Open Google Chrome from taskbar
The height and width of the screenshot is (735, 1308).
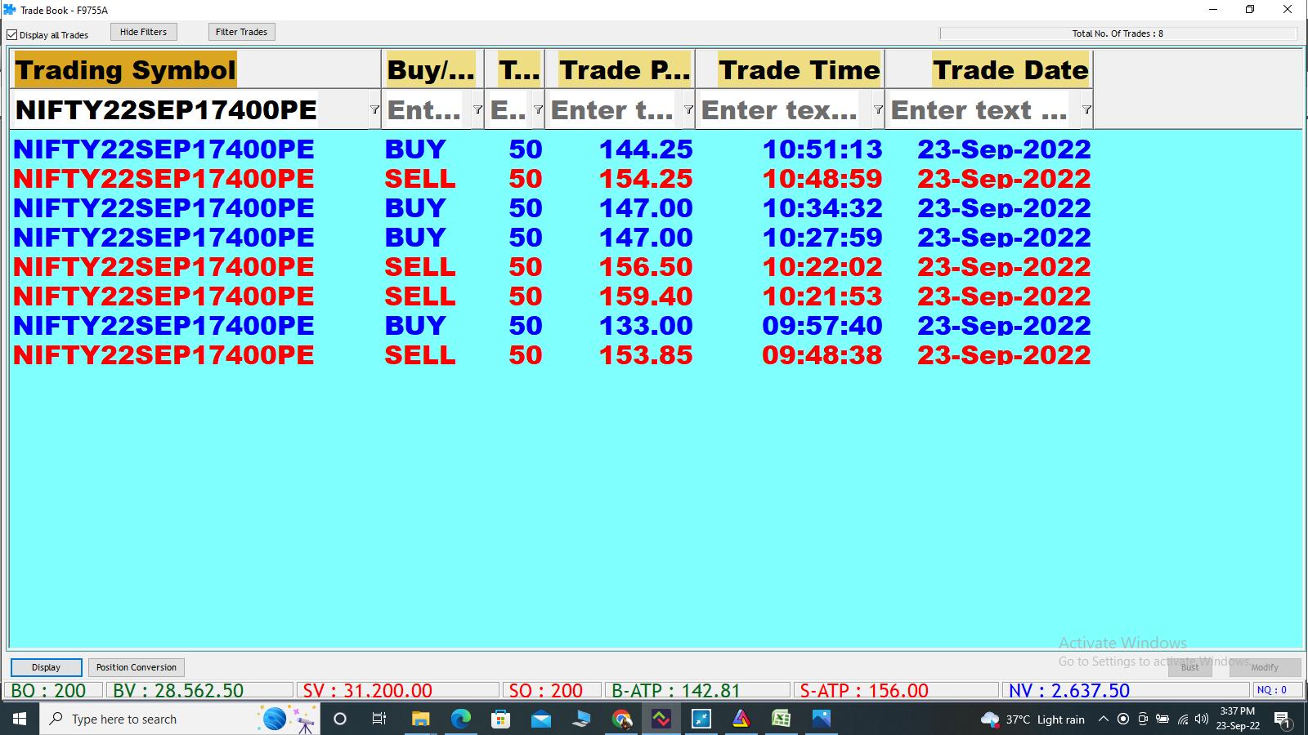(x=621, y=719)
